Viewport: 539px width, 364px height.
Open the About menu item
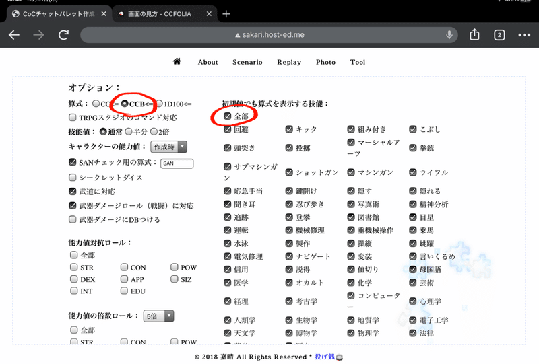208,62
